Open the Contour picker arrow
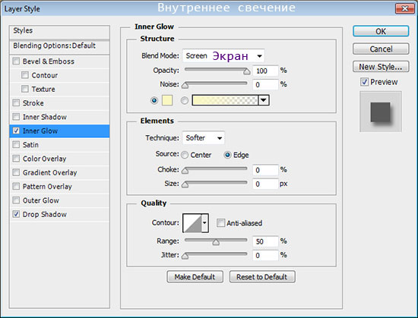418x318 pixels. [204, 223]
